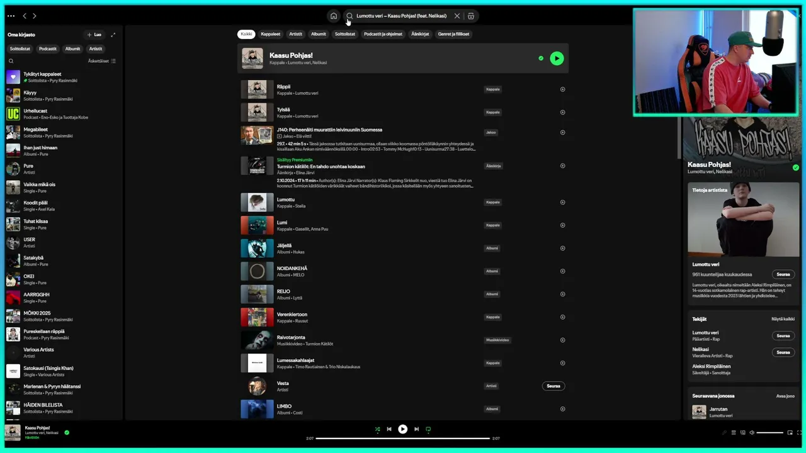The width and height of the screenshot is (806, 453).
Task: Add album REIJO to library
Action: tap(562, 294)
